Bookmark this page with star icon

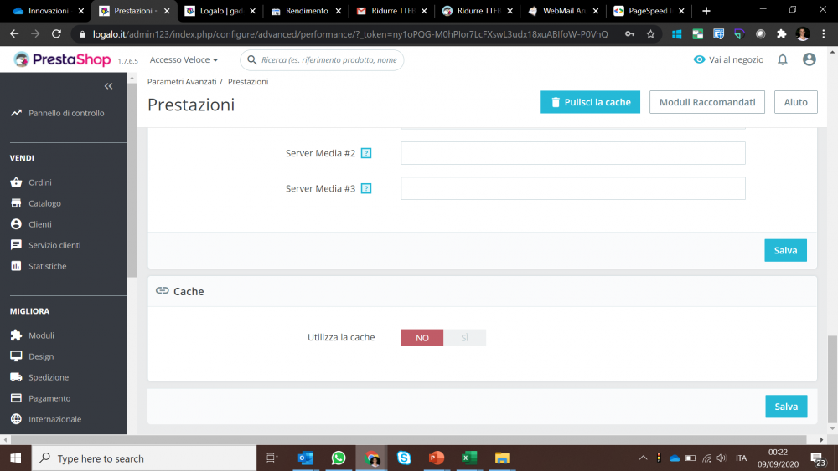click(x=650, y=34)
